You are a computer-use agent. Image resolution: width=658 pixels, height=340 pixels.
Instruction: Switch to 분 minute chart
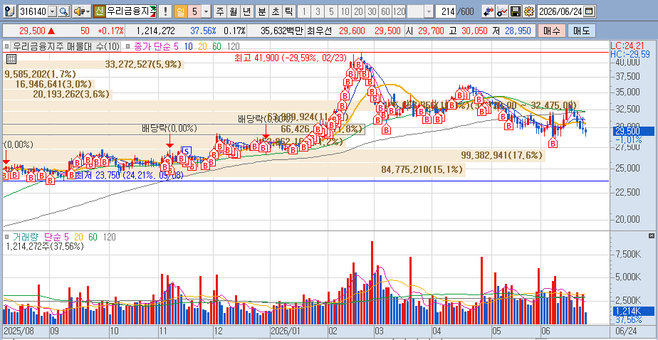coord(262,12)
